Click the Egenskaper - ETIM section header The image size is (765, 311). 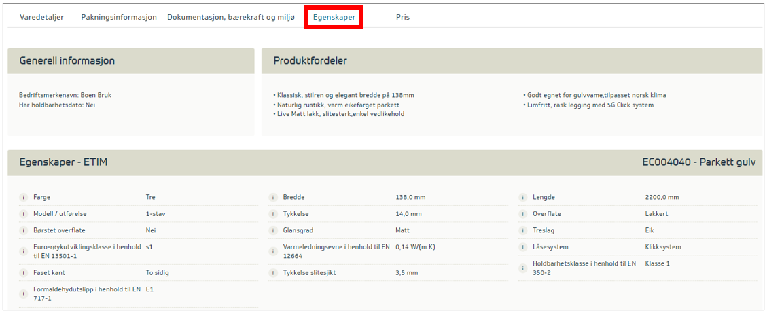64,162
